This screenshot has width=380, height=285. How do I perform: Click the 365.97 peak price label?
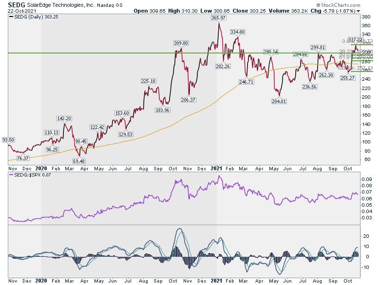tap(218, 18)
